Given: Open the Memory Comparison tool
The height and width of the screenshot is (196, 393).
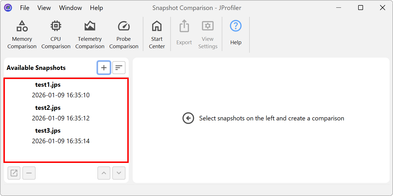Looking at the screenshot, I should [22, 35].
